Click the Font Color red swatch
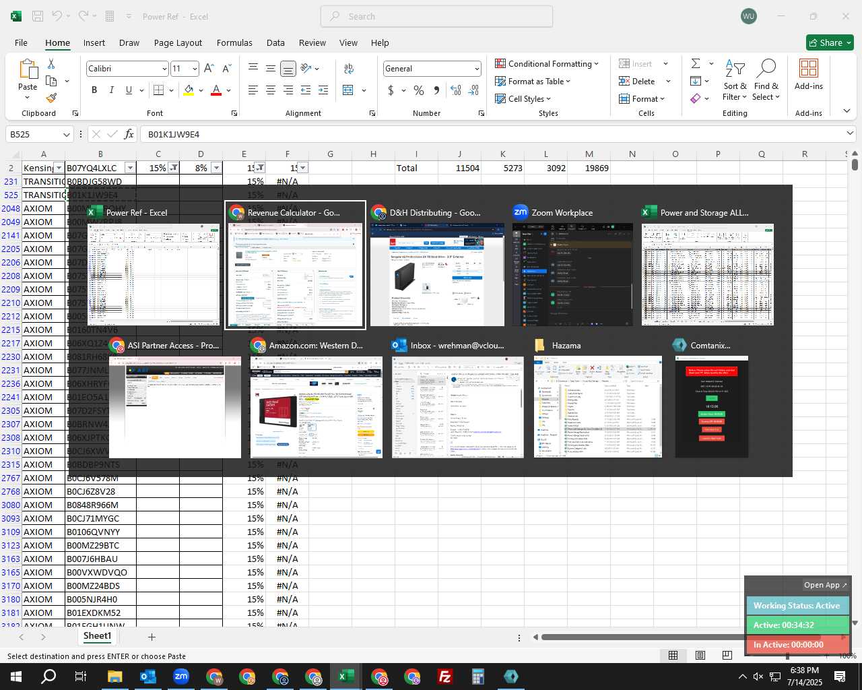This screenshot has height=690, width=862. pyautogui.click(x=216, y=90)
